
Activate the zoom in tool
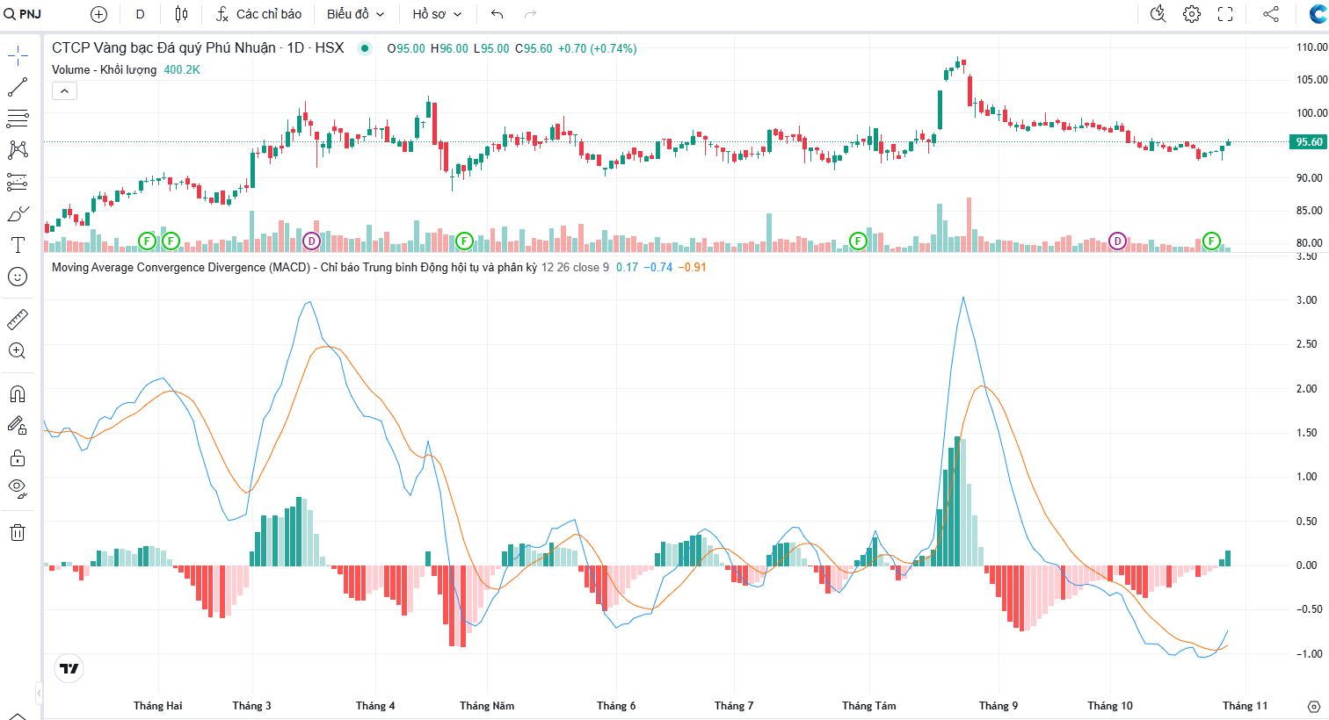coord(18,350)
